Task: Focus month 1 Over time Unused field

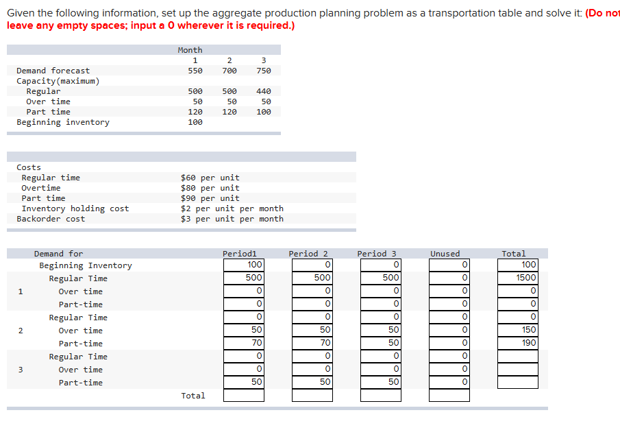Action: point(449,291)
